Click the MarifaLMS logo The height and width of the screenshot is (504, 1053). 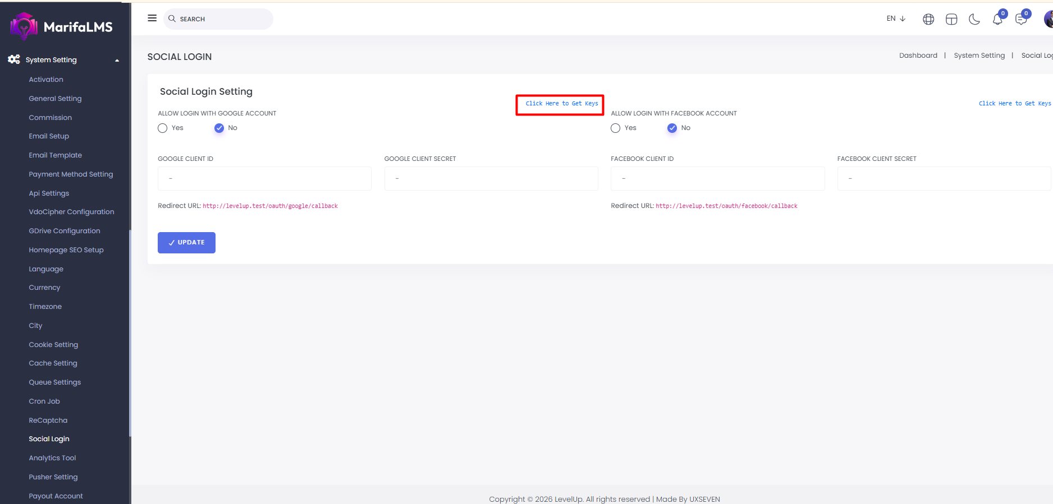pyautogui.click(x=62, y=26)
